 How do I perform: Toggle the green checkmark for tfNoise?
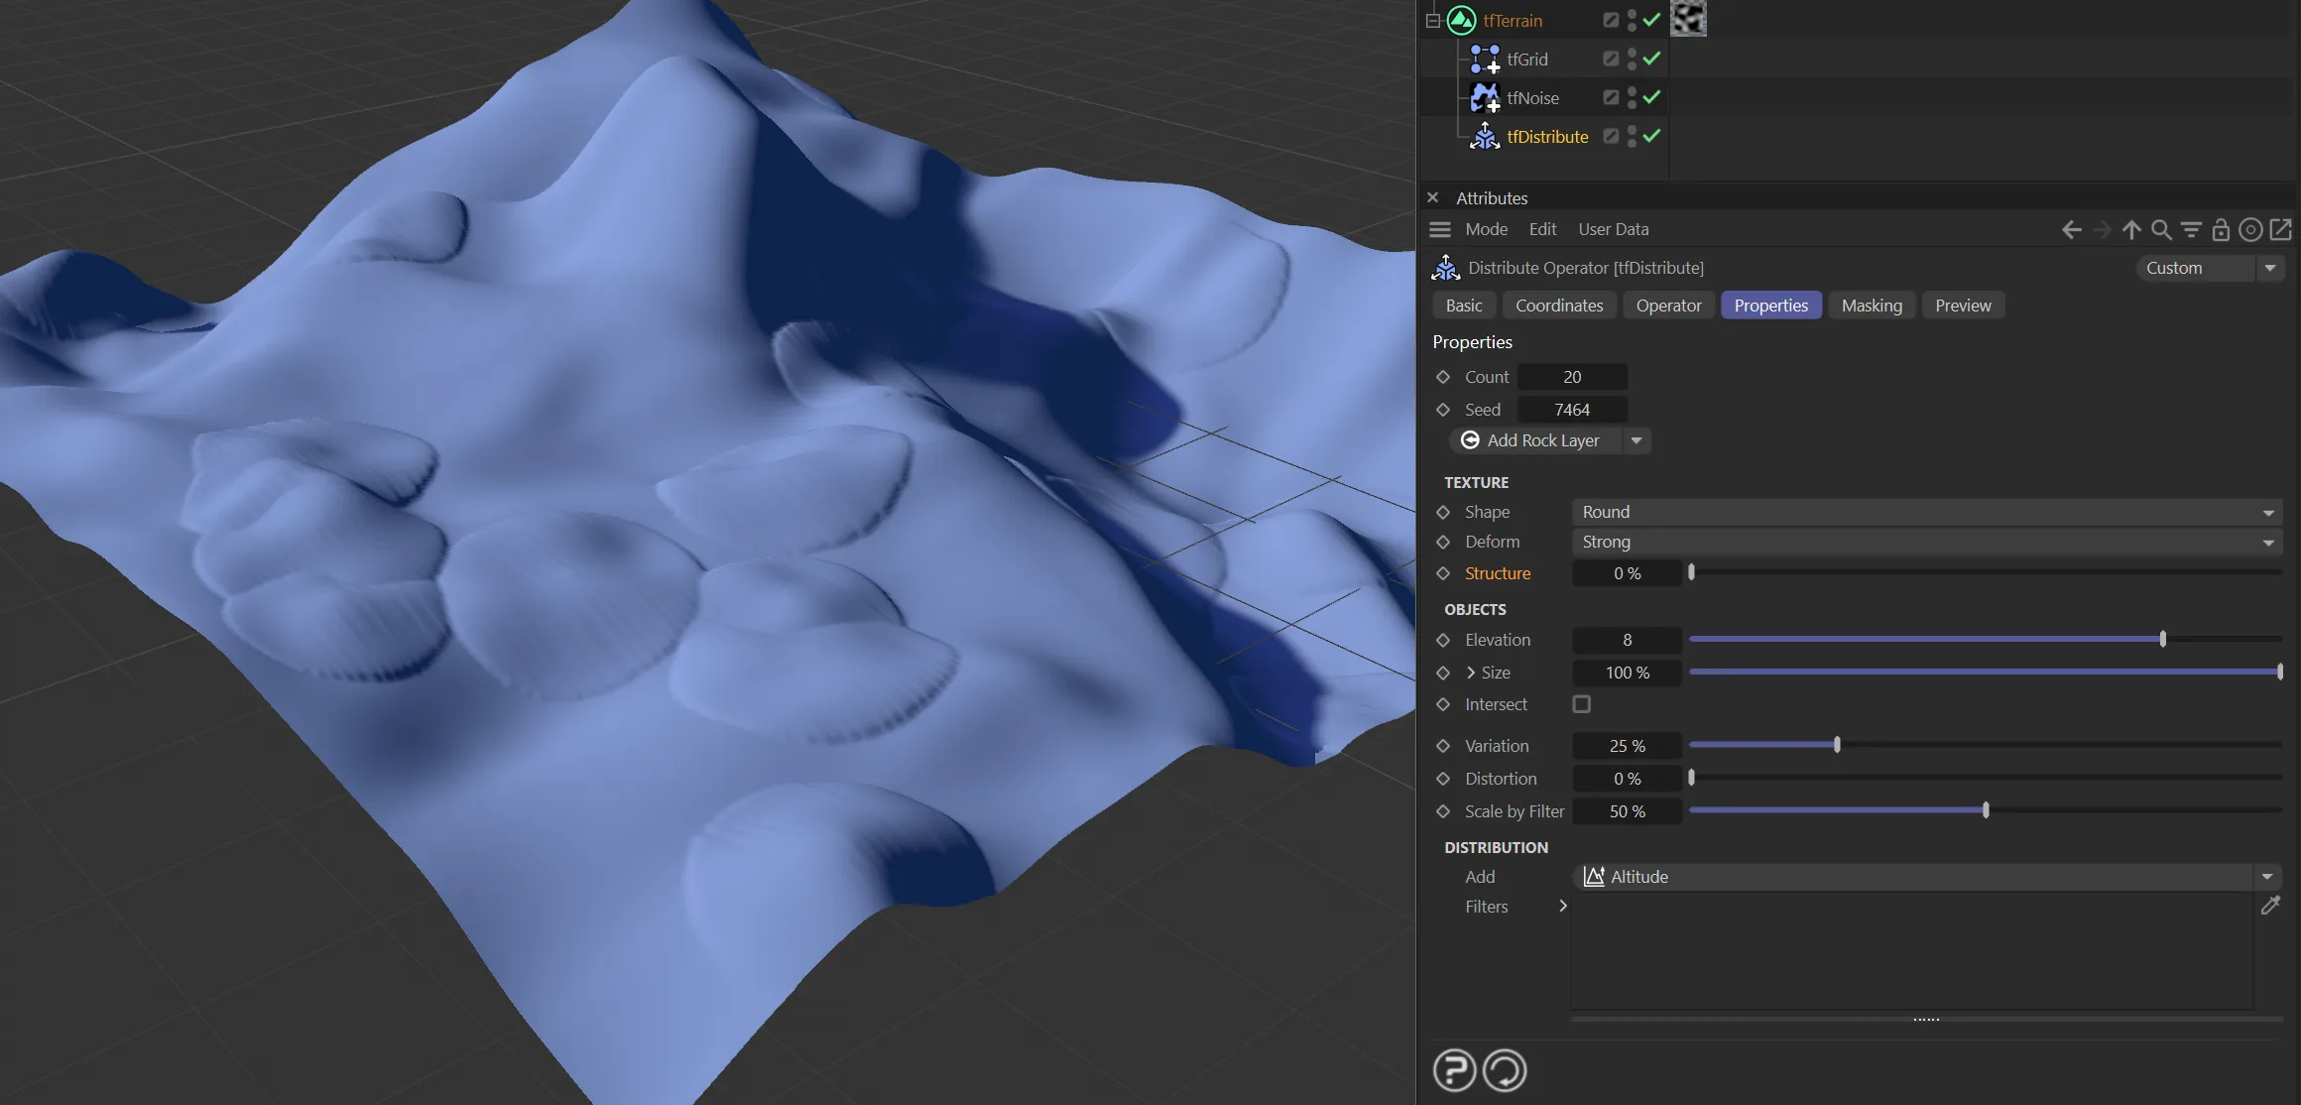(x=1651, y=97)
